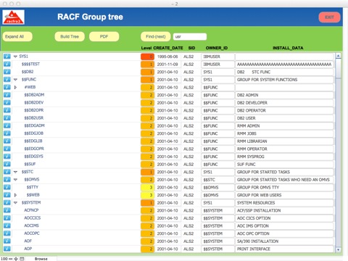This screenshot has height=261, width=348.
Task: Click the yellow level 3 cell for $$TTY
Action: tap(147, 187)
